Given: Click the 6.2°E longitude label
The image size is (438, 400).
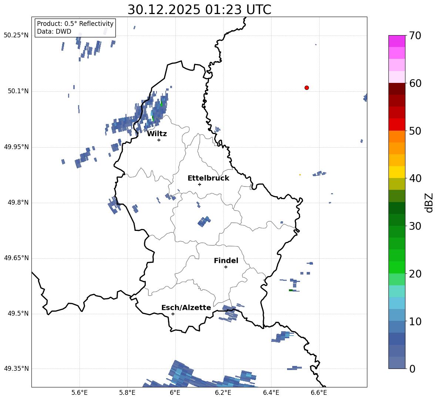Looking at the screenshot, I should click(223, 393).
